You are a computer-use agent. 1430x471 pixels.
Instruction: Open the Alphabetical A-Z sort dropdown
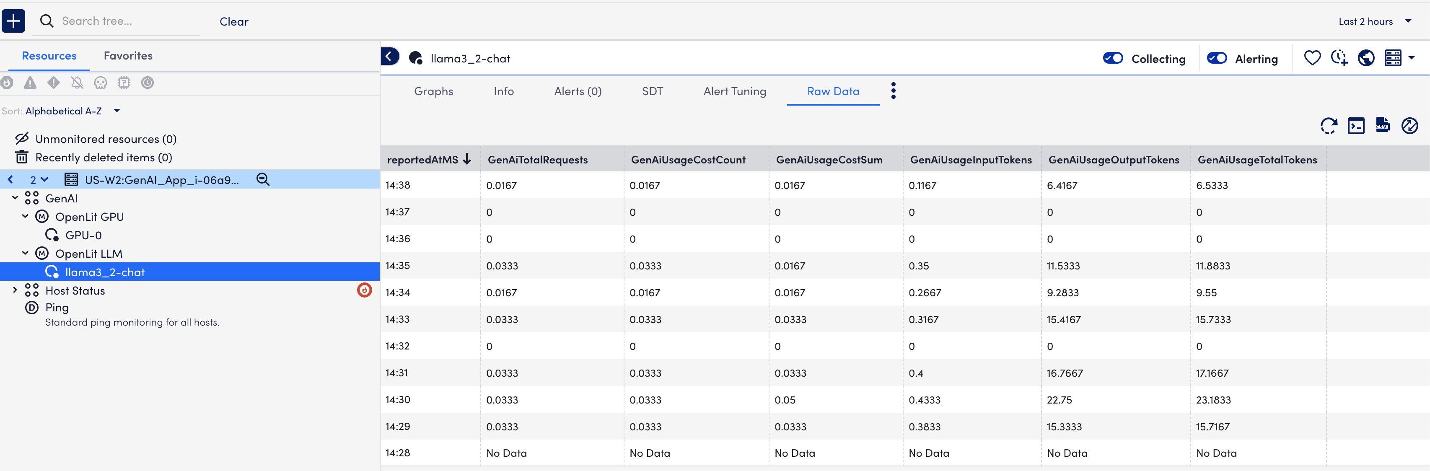pyautogui.click(x=73, y=111)
